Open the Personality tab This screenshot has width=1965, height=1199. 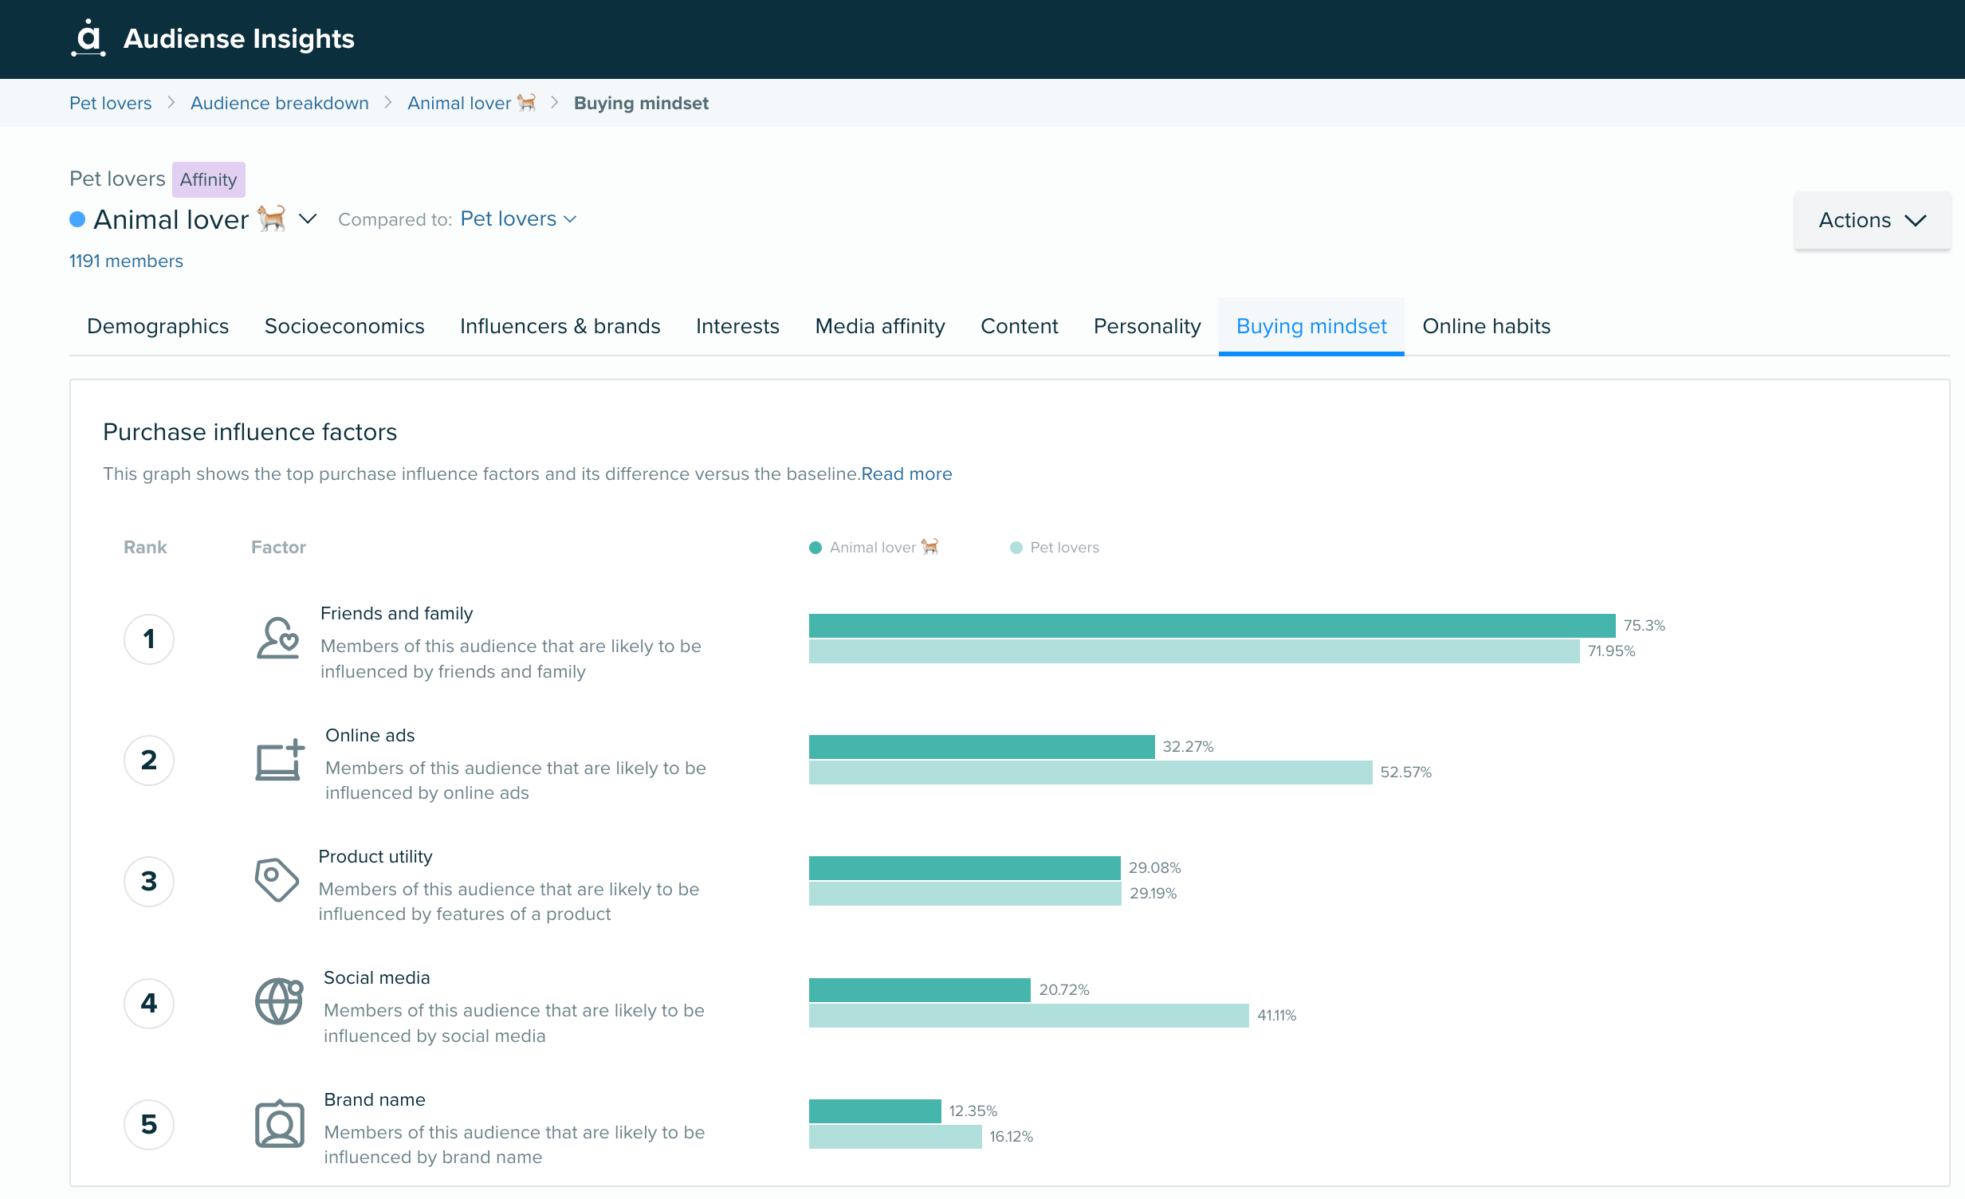[x=1146, y=326]
